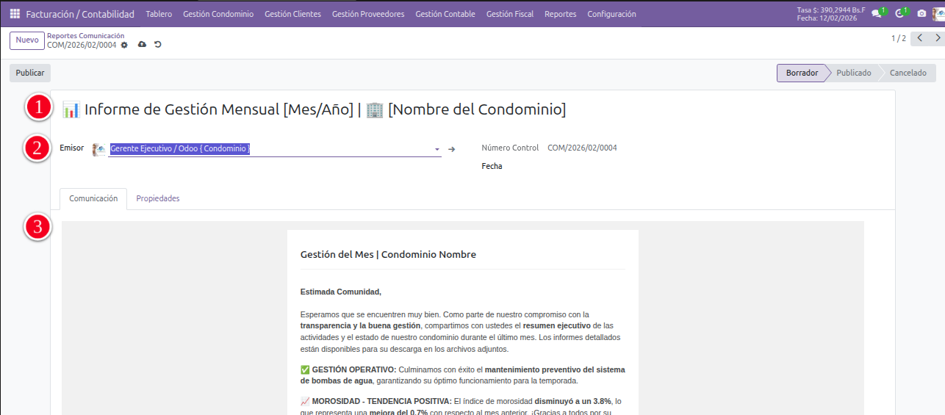The width and height of the screenshot is (945, 415).
Task: Open the apps grid home menu
Action: coord(15,14)
